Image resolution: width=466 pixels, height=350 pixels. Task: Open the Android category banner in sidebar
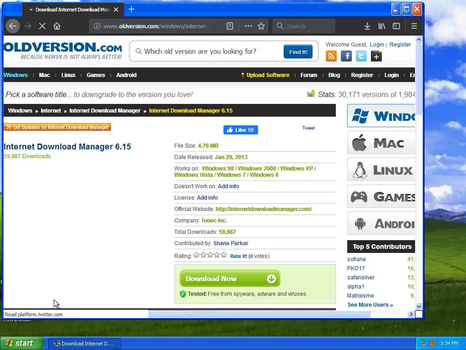click(381, 223)
